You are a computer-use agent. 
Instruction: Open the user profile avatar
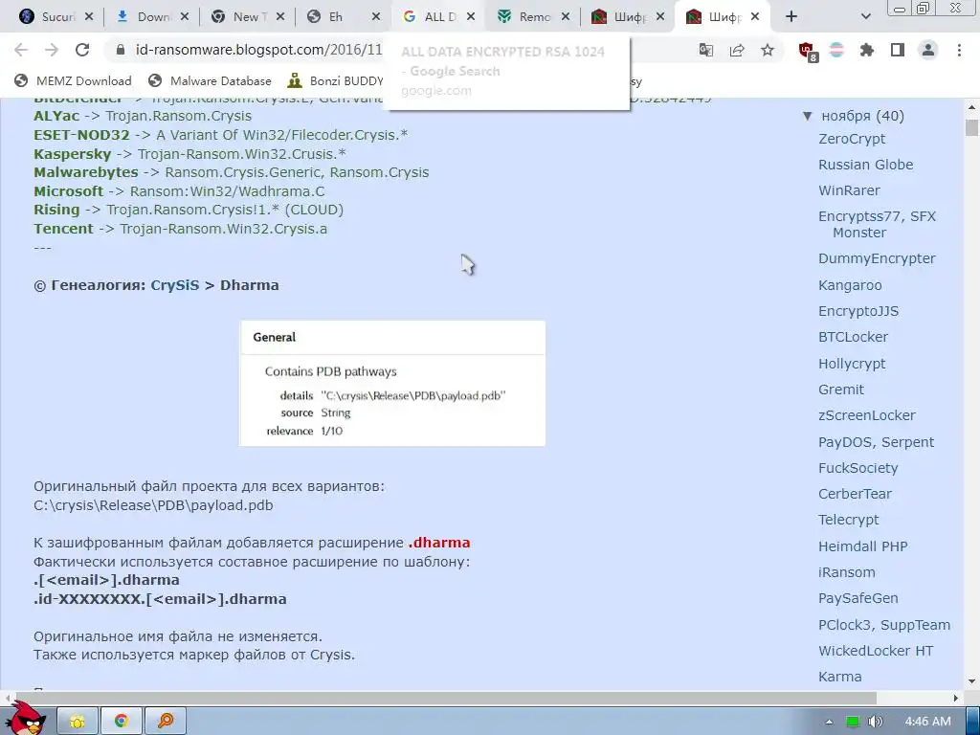pos(928,50)
